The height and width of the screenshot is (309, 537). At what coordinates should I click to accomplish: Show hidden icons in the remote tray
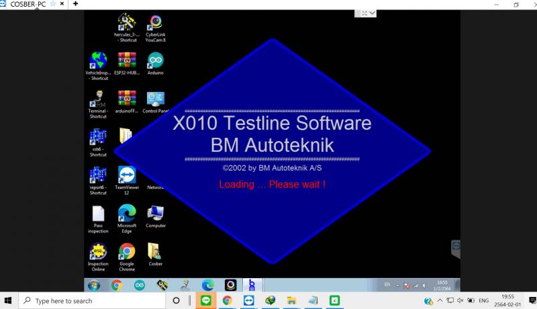pos(397,285)
